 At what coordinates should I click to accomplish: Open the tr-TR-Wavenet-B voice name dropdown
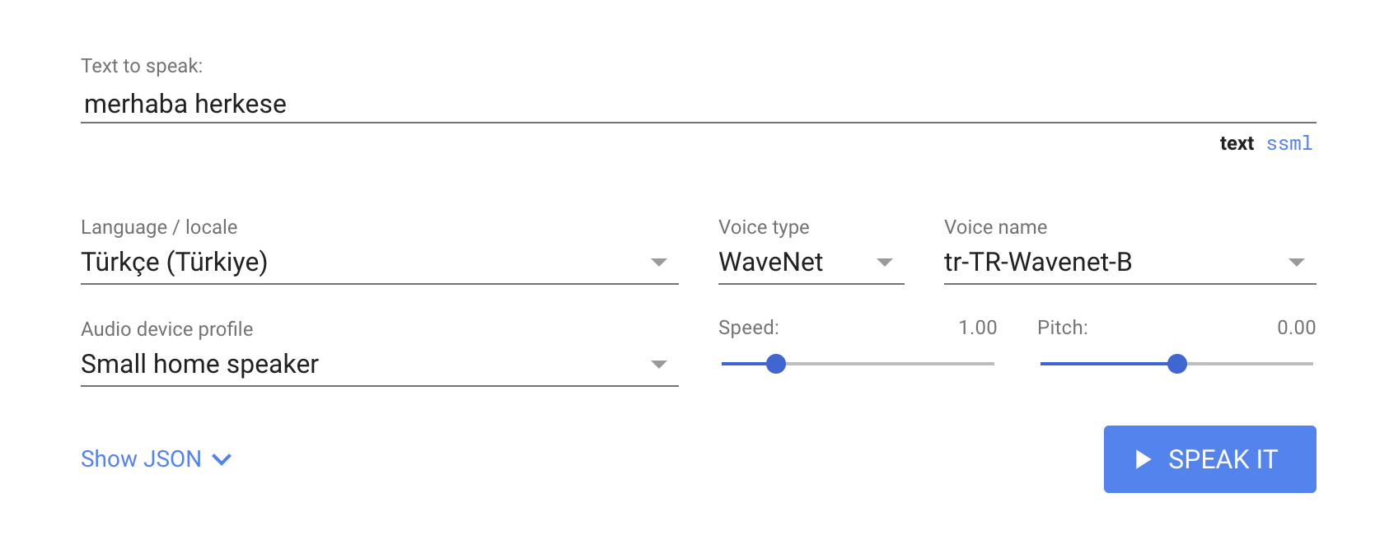(1130, 263)
